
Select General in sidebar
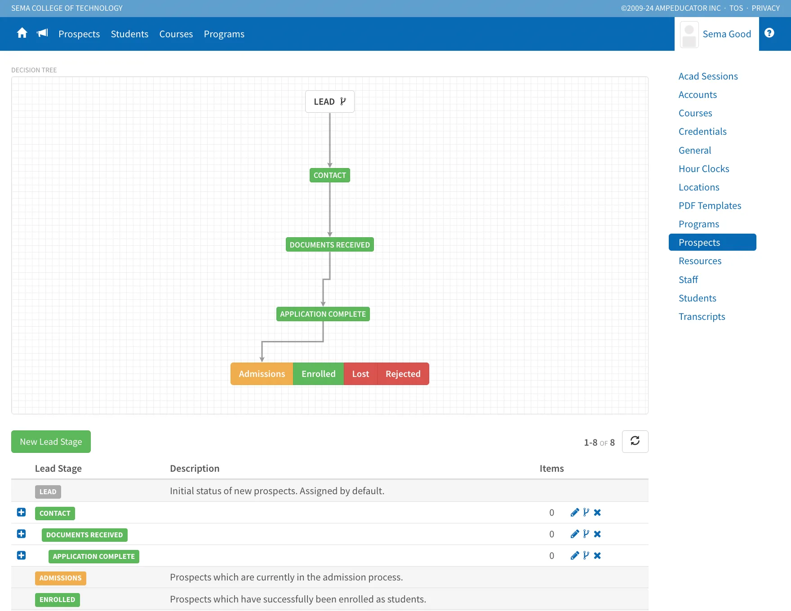click(695, 151)
